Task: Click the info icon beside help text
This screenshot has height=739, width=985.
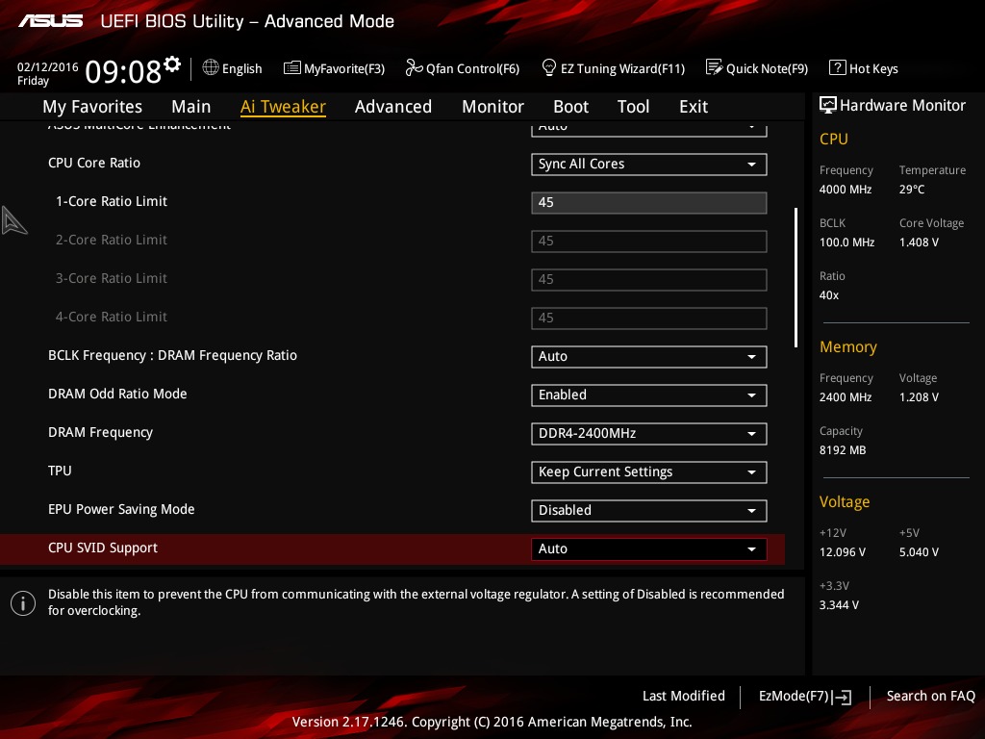Action: (23, 603)
